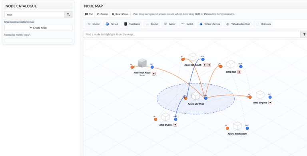The width and height of the screenshot is (307, 156).
Task: Remove AWS EC2 with its x button
Action: [x=239, y=72]
